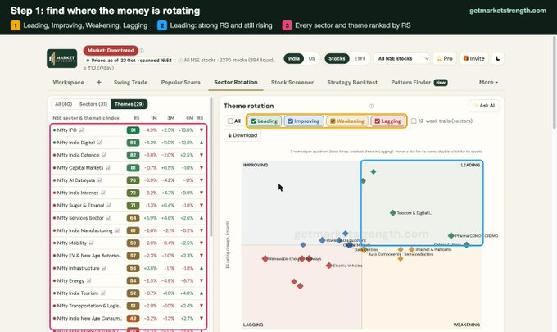557x332 pixels.
Task: Uncheck the Leading quadrant filter
Action: pos(254,121)
